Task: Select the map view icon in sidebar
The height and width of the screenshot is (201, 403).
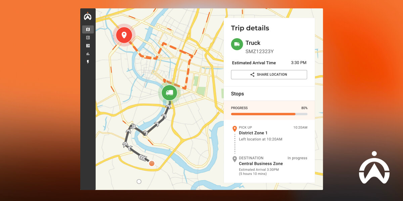Action: coord(88,29)
